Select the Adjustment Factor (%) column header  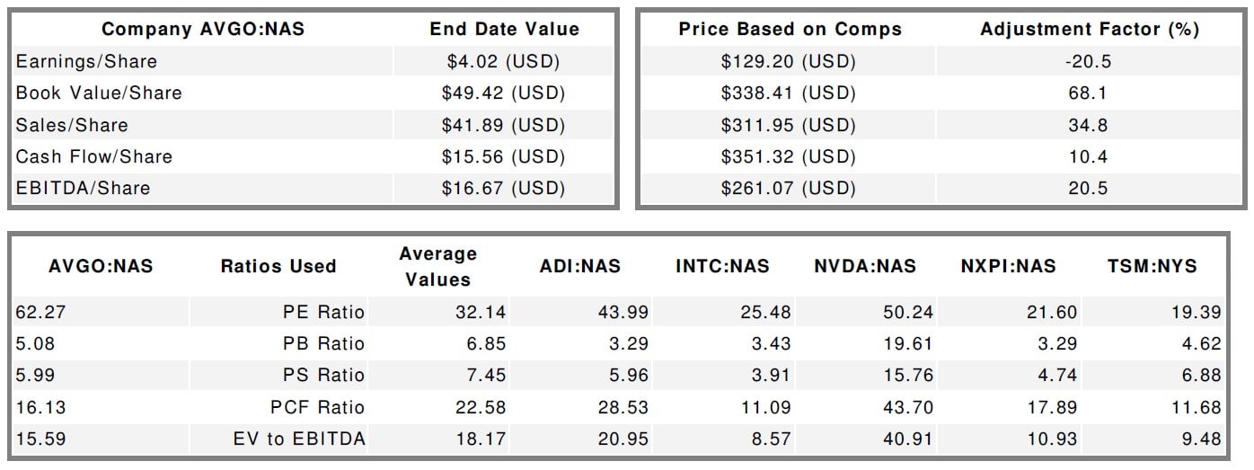1089,29
